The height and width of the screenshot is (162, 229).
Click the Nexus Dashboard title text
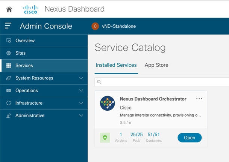pyautogui.click(x=74, y=9)
